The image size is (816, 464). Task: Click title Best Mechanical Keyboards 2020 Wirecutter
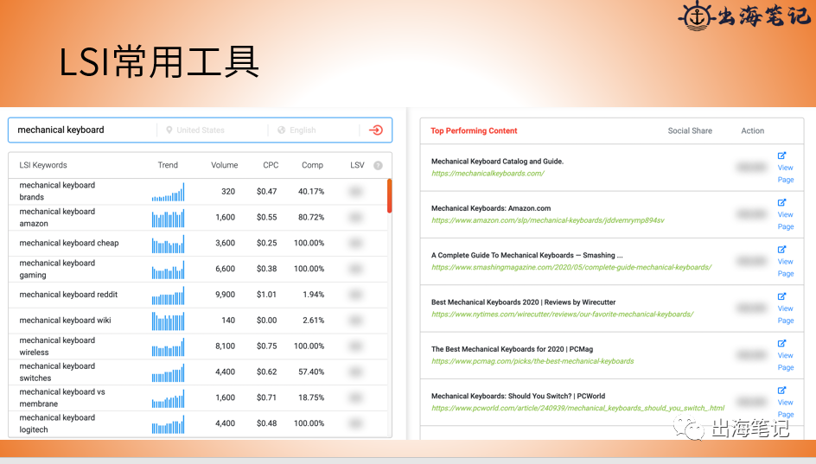523,302
